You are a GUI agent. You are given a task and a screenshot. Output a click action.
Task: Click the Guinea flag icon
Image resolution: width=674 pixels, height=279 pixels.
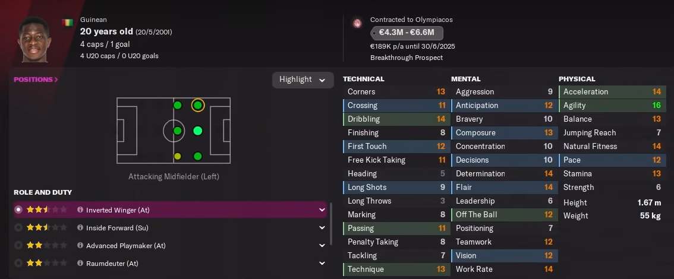click(x=68, y=23)
